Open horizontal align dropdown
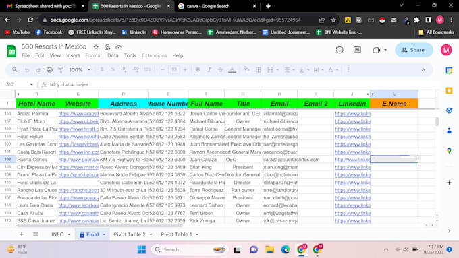Image resolution: width=459 pixels, height=258 pixels. click(x=289, y=69)
